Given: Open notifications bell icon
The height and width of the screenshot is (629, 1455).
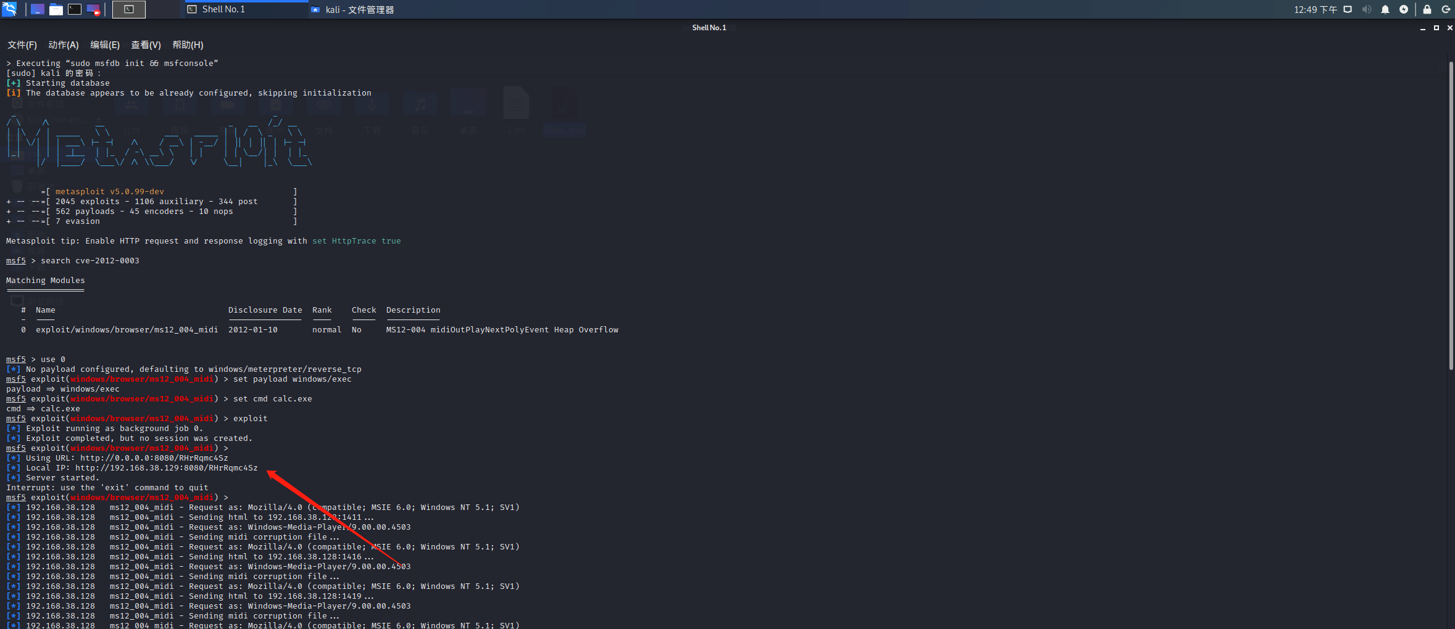Looking at the screenshot, I should click(x=1385, y=9).
